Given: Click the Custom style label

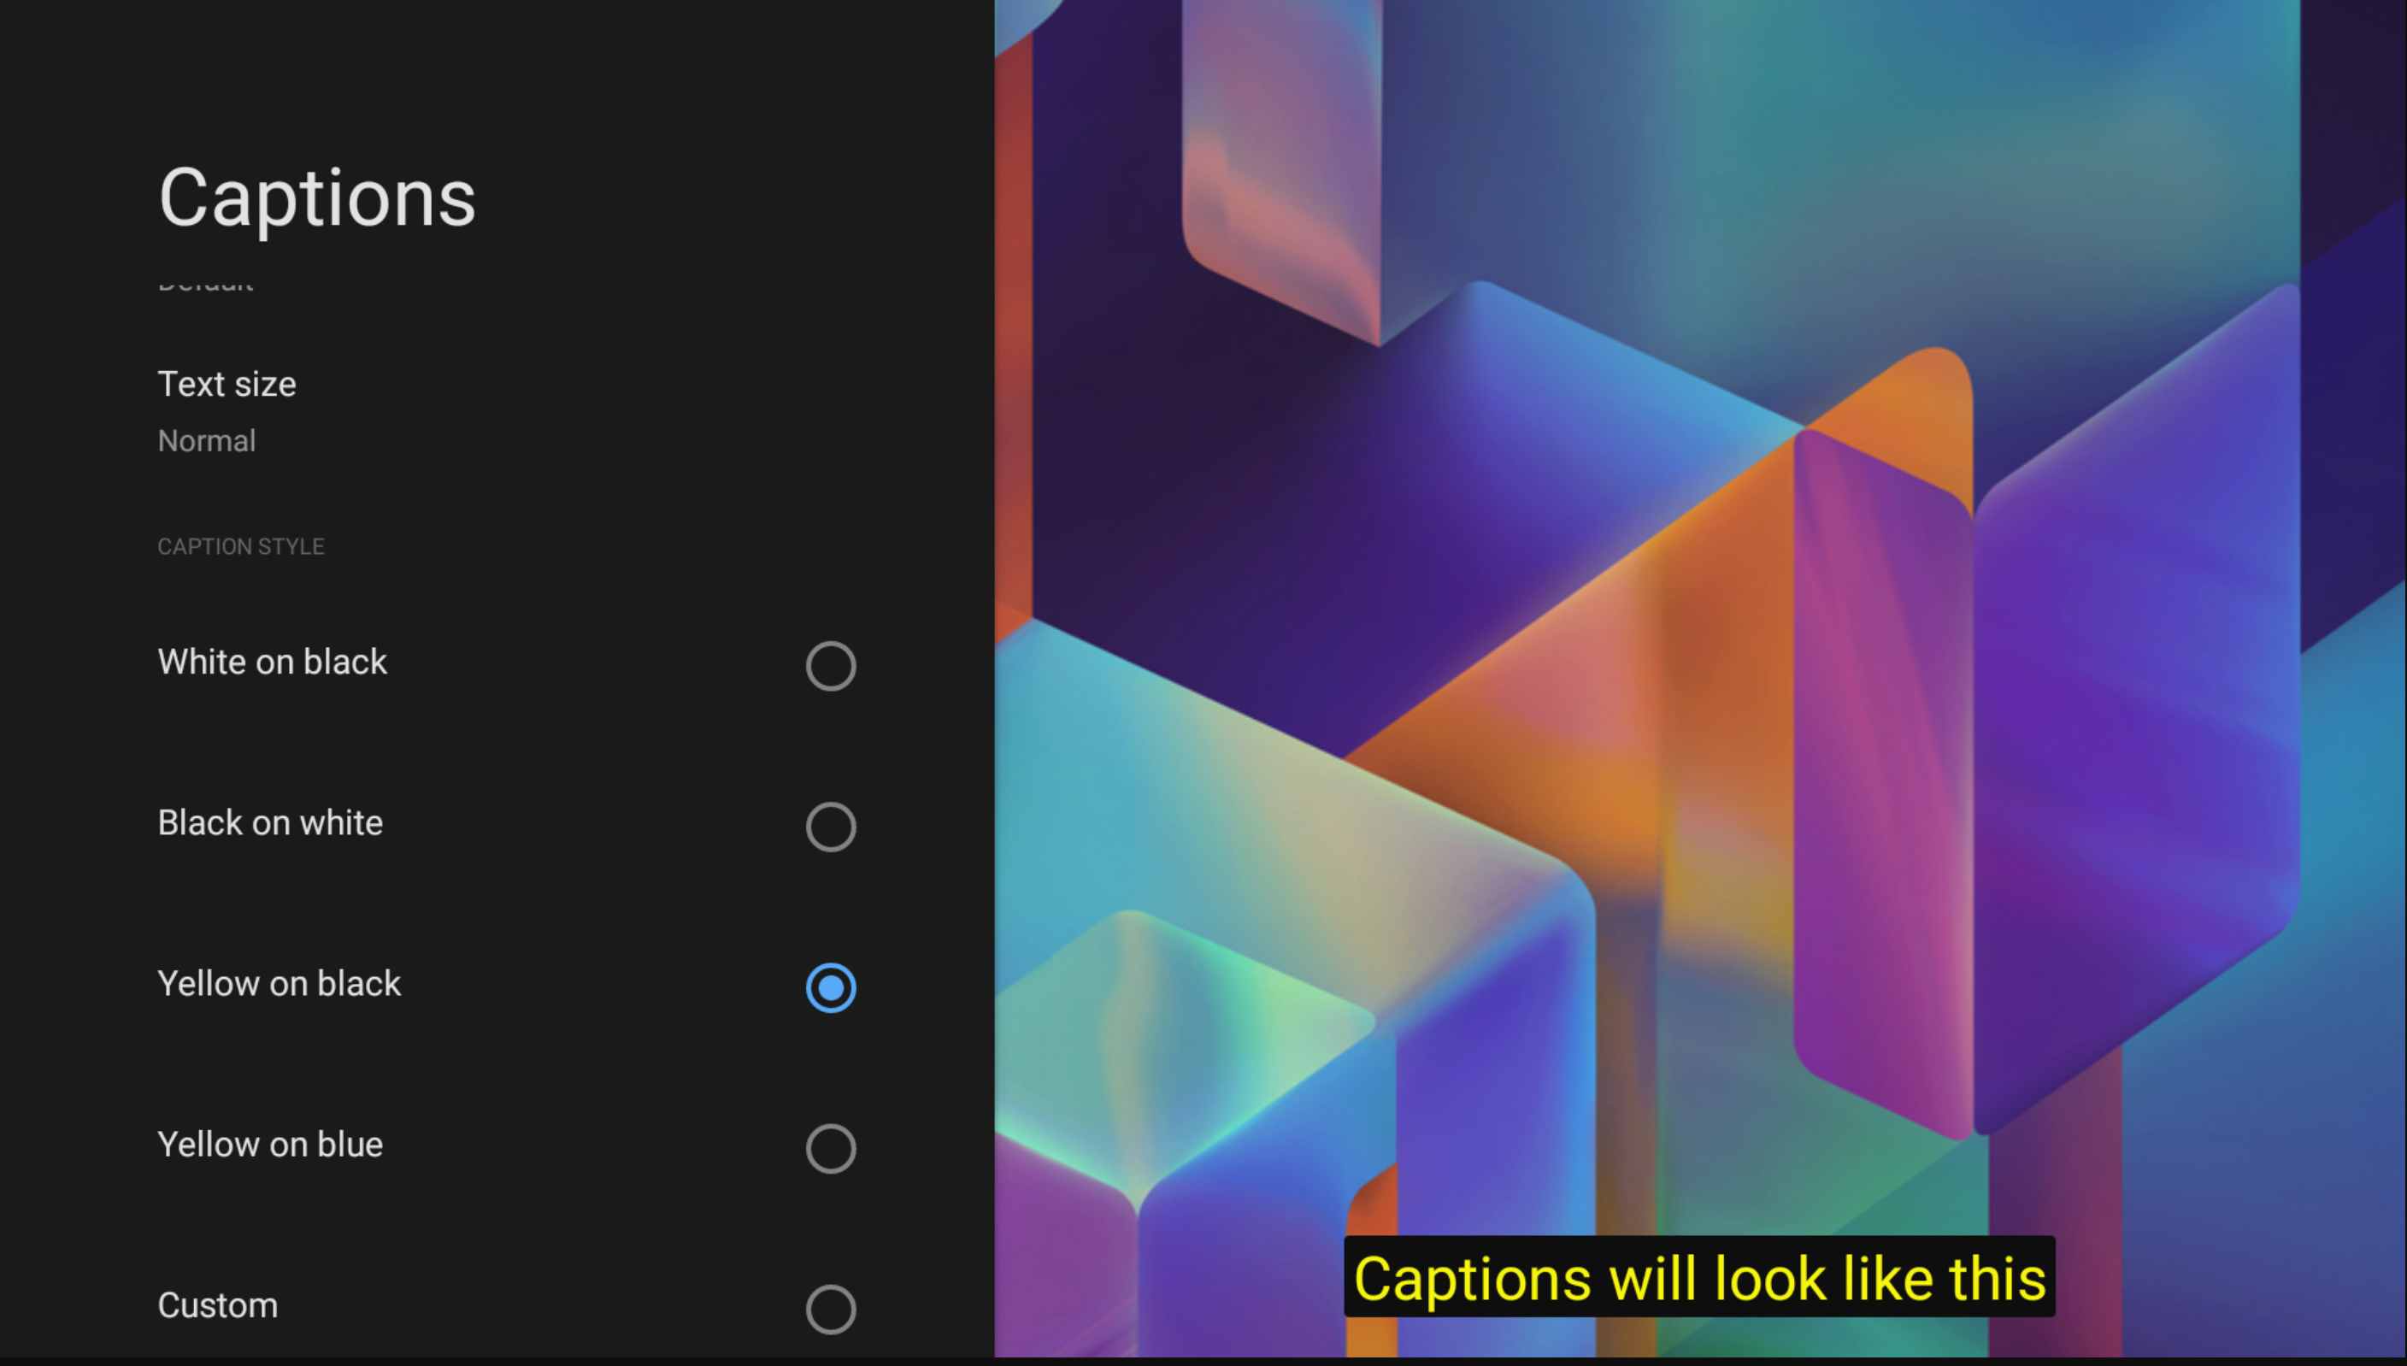Looking at the screenshot, I should click(218, 1305).
